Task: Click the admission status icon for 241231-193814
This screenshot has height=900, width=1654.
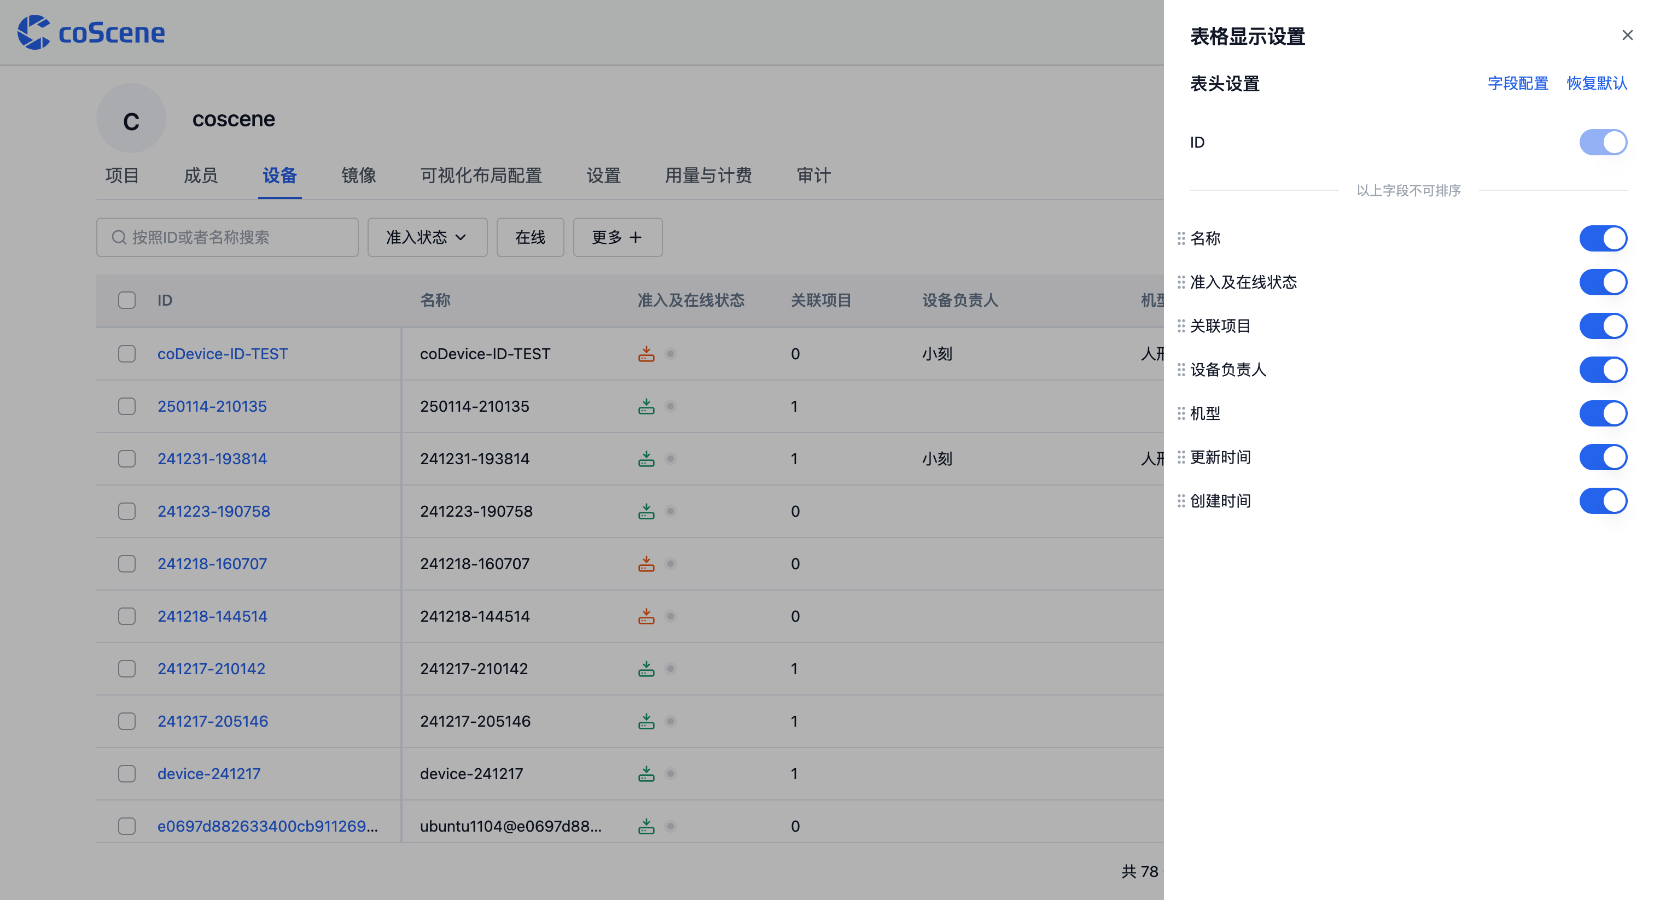Action: [646, 459]
